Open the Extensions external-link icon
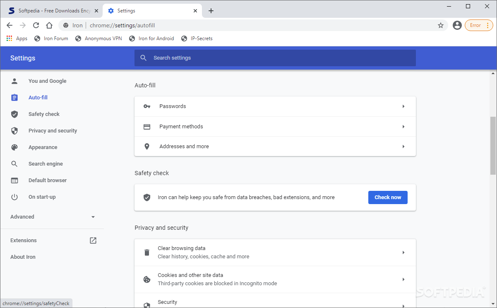The image size is (497, 308). click(x=93, y=241)
